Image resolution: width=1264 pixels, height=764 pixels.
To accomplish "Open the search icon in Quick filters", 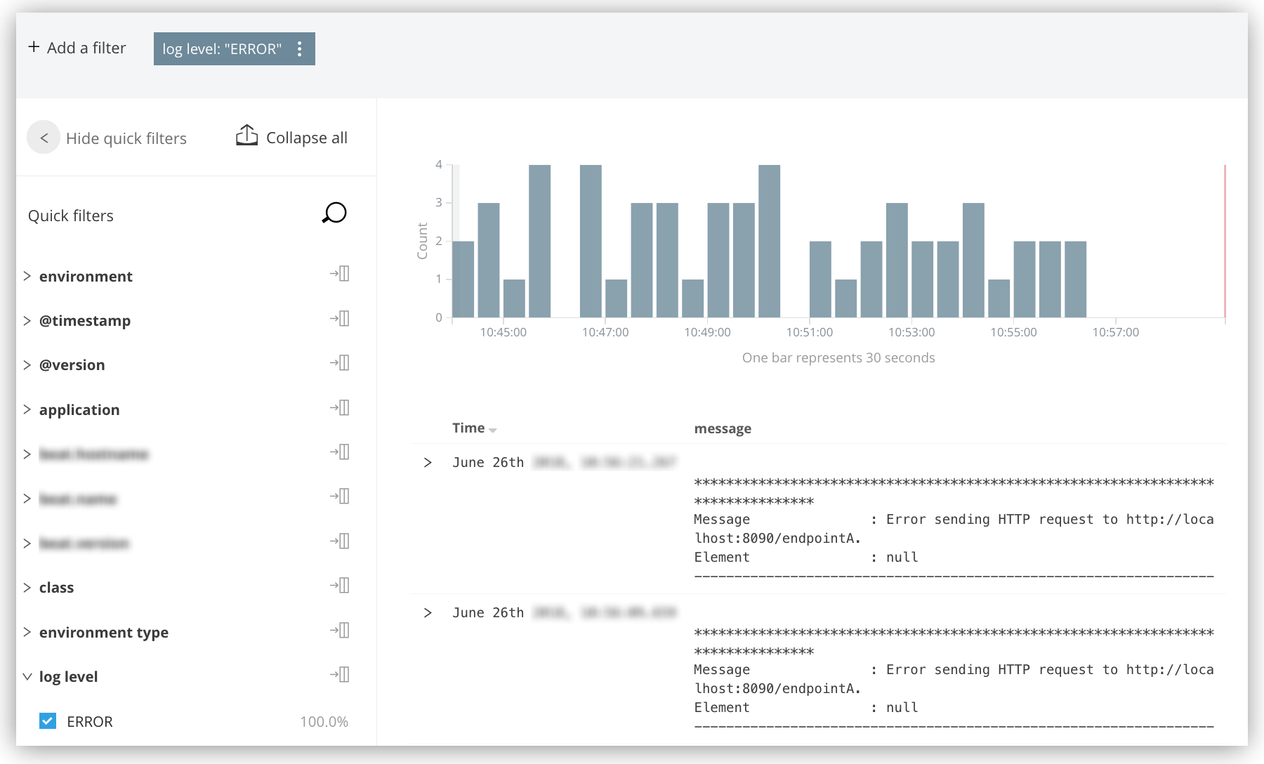I will click(333, 213).
